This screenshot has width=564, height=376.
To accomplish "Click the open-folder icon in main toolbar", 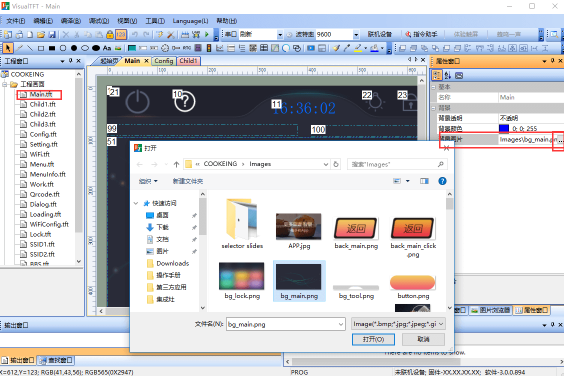I will pyautogui.click(x=40, y=34).
